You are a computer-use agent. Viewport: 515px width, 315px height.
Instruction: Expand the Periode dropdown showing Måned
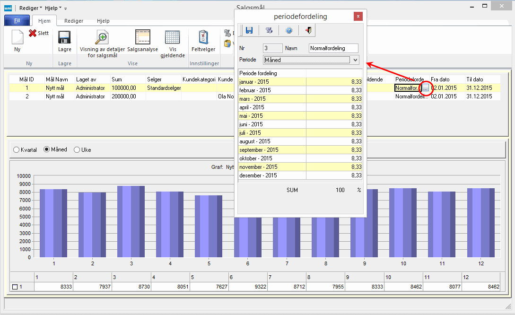point(355,60)
